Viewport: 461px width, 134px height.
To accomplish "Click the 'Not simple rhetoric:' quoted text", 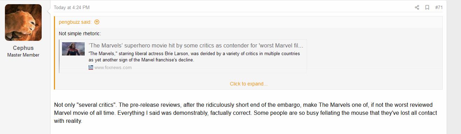I will point(80,34).
